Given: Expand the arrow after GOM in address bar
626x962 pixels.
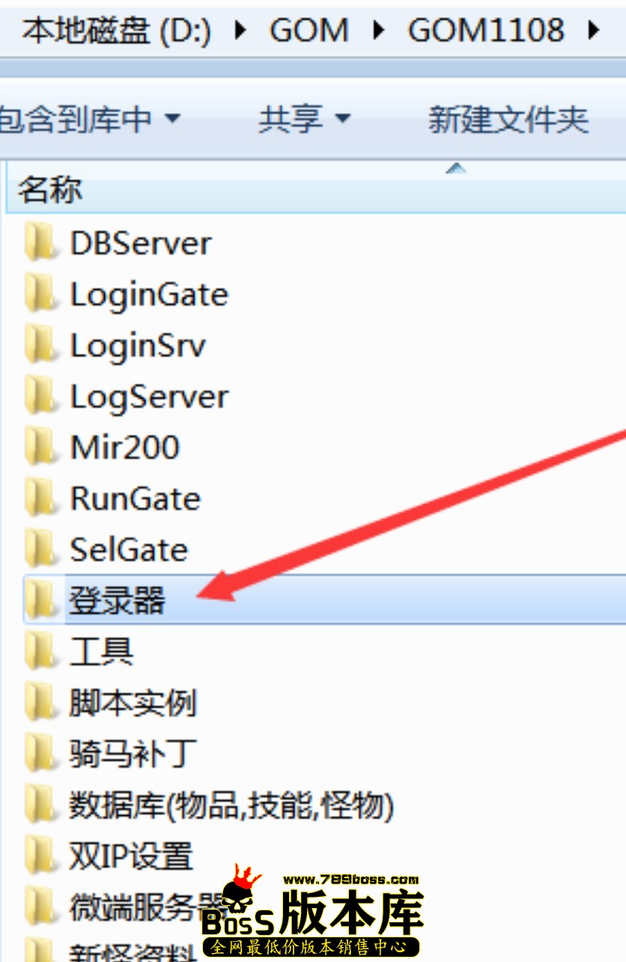Looking at the screenshot, I should (x=379, y=30).
